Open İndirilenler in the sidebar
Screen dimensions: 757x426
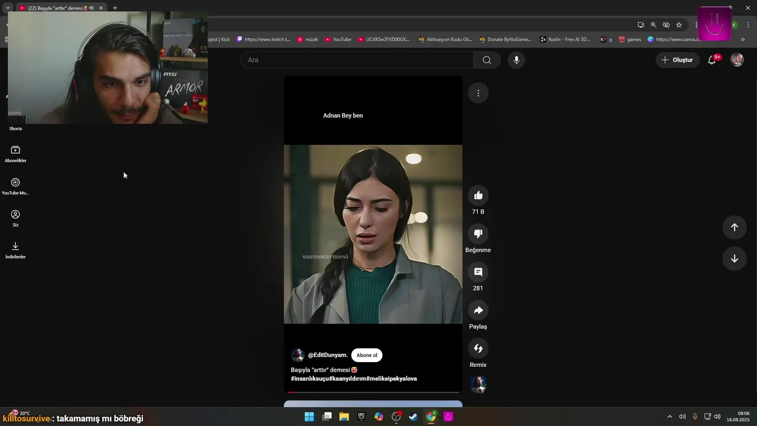(15, 250)
